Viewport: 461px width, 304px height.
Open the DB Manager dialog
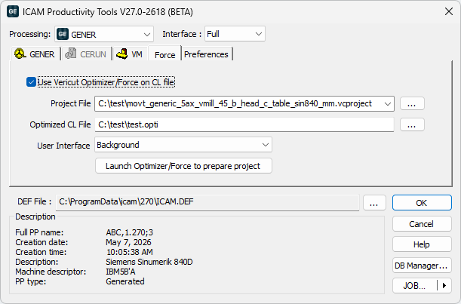coord(422,266)
